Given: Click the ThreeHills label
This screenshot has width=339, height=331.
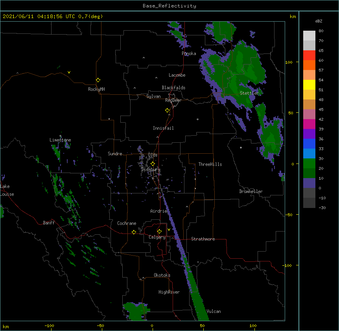Looking at the screenshot, I should point(210,164).
